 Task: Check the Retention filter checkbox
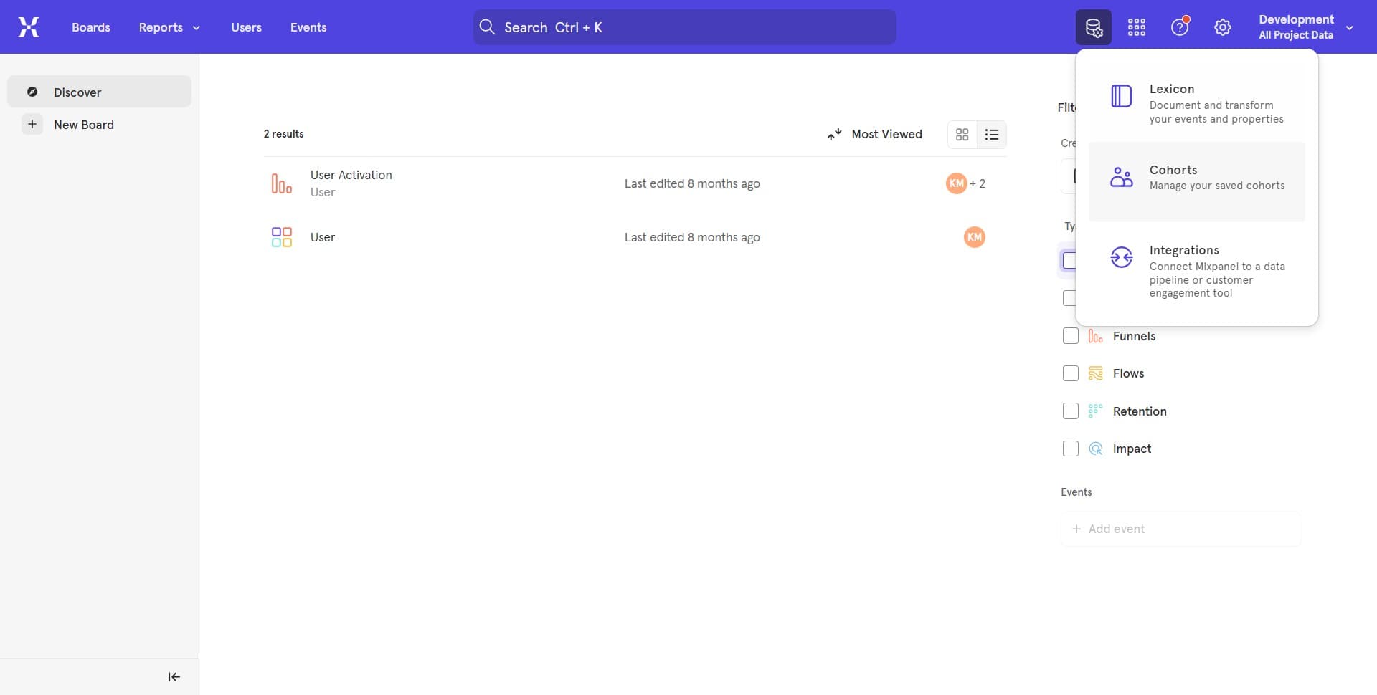click(x=1070, y=411)
